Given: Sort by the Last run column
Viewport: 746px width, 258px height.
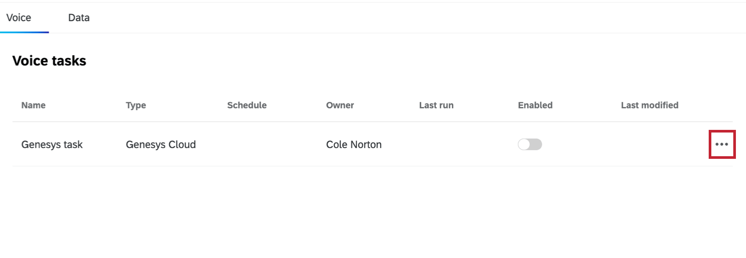Looking at the screenshot, I should click(436, 105).
